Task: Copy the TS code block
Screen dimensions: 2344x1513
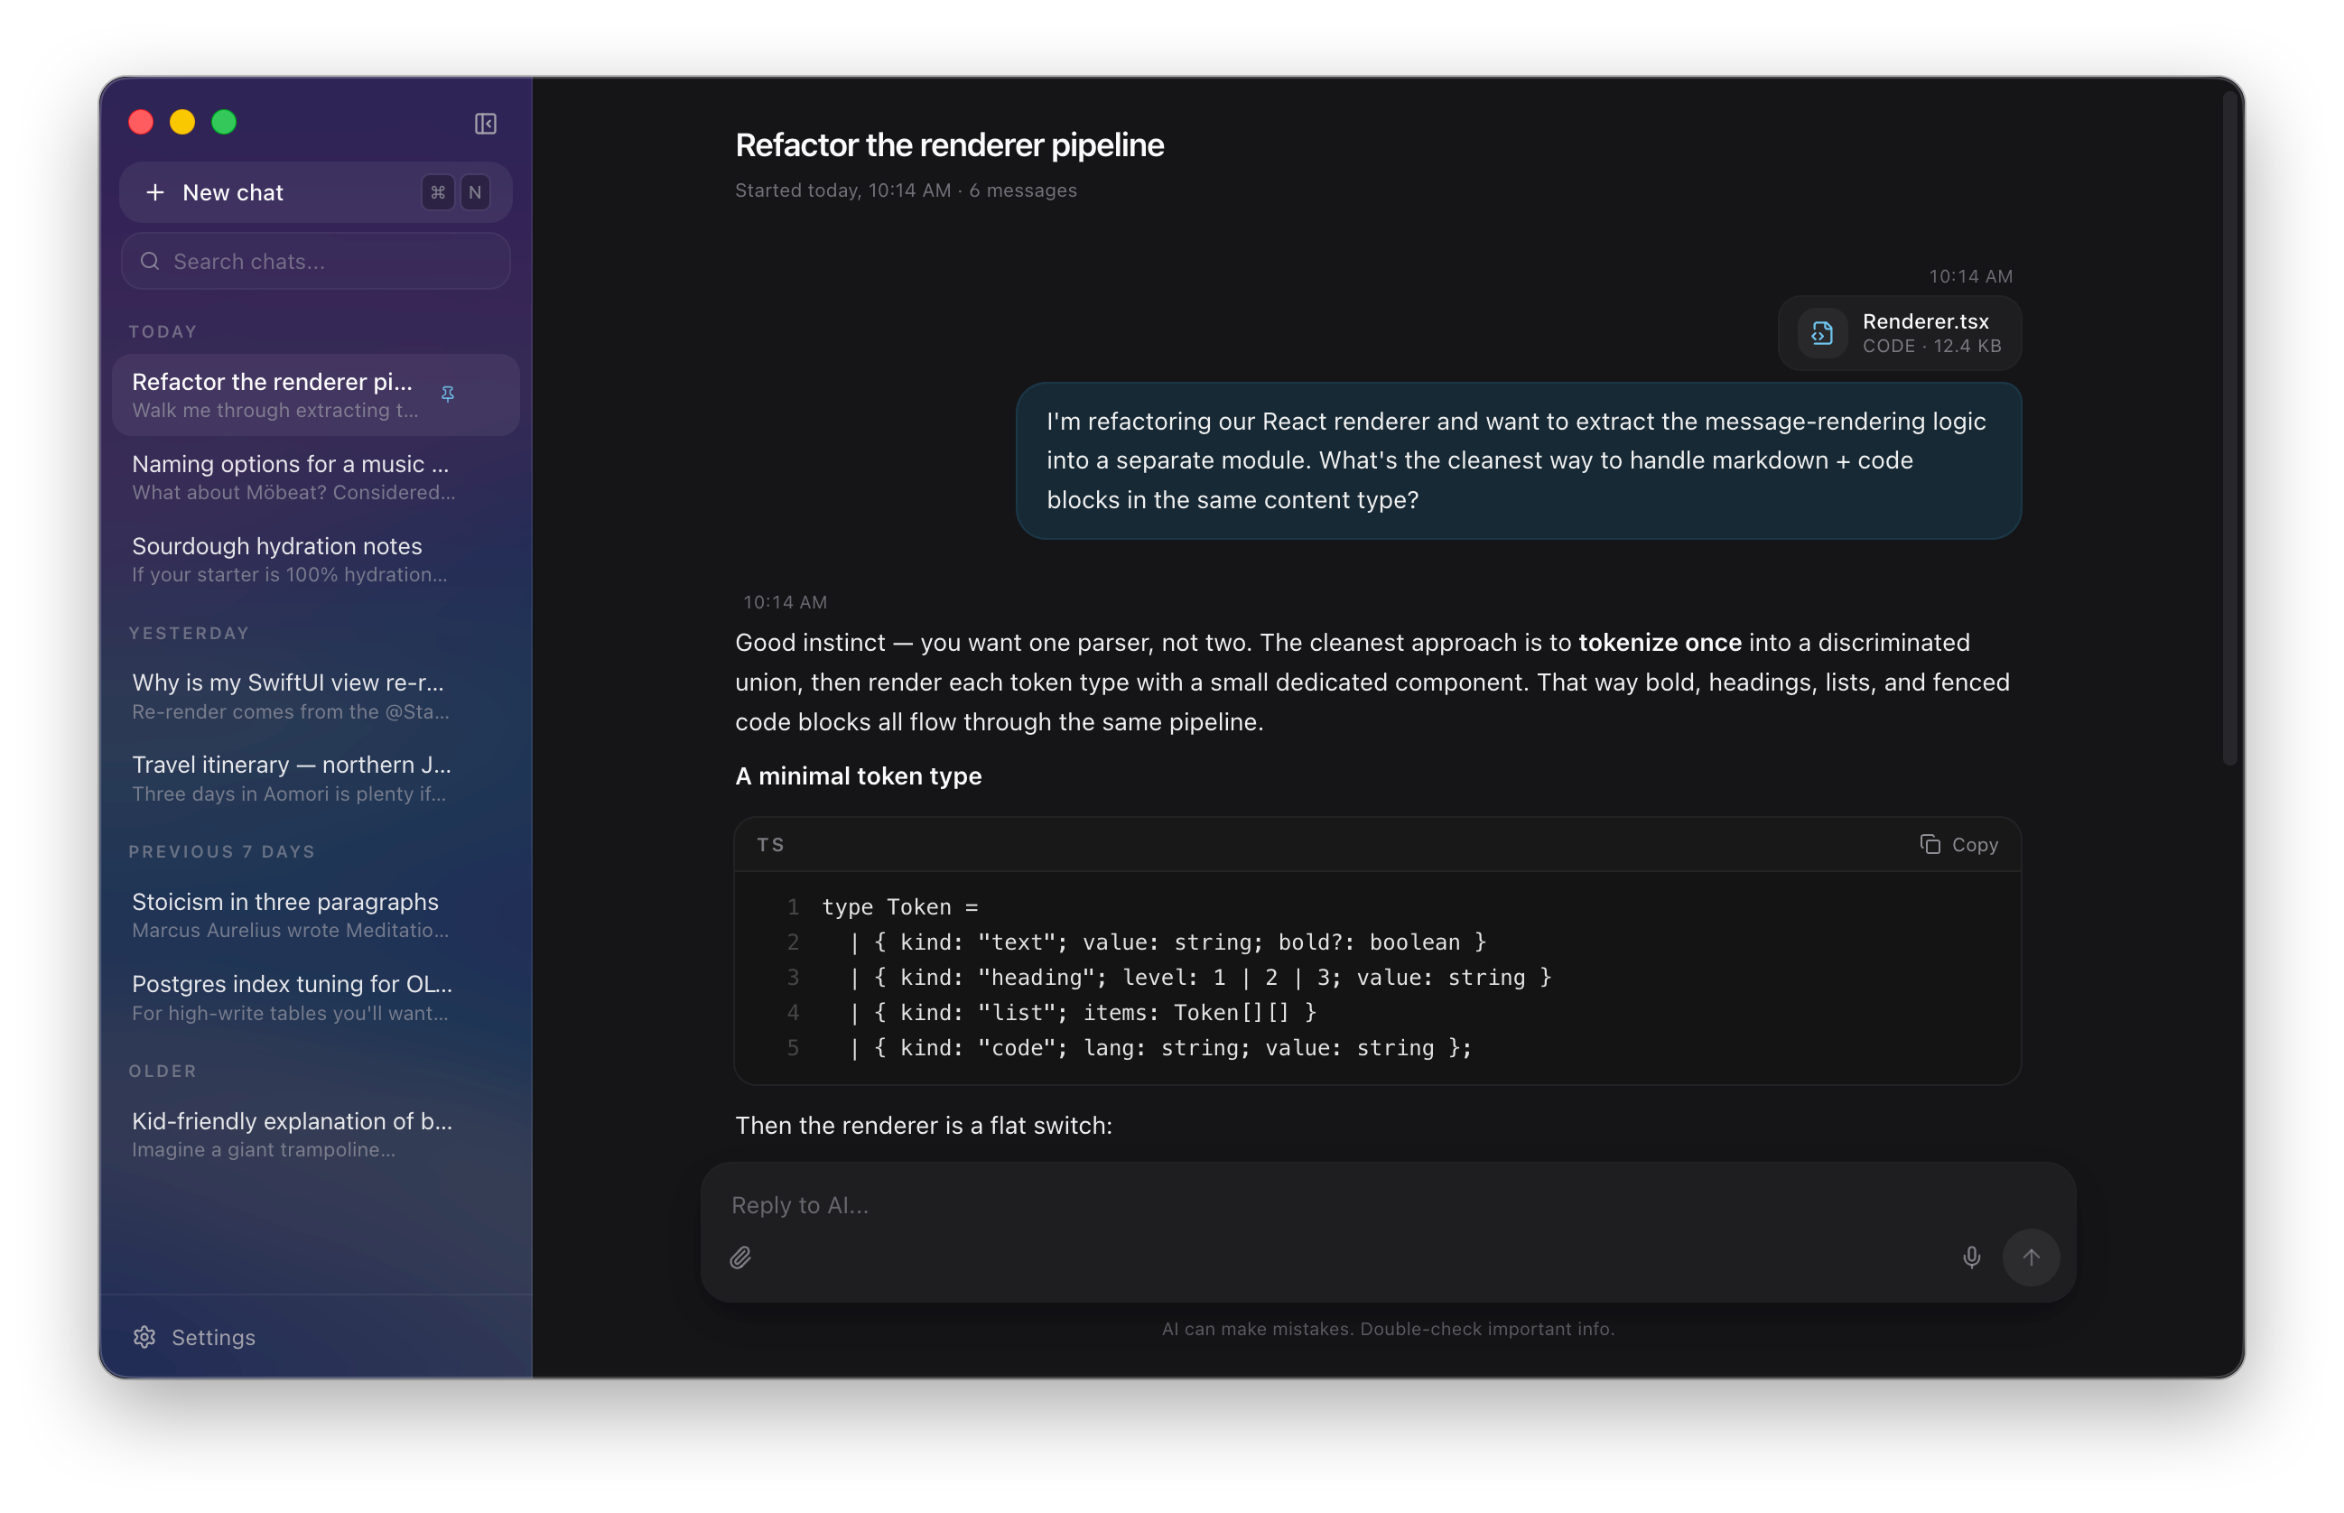Action: coord(1958,845)
